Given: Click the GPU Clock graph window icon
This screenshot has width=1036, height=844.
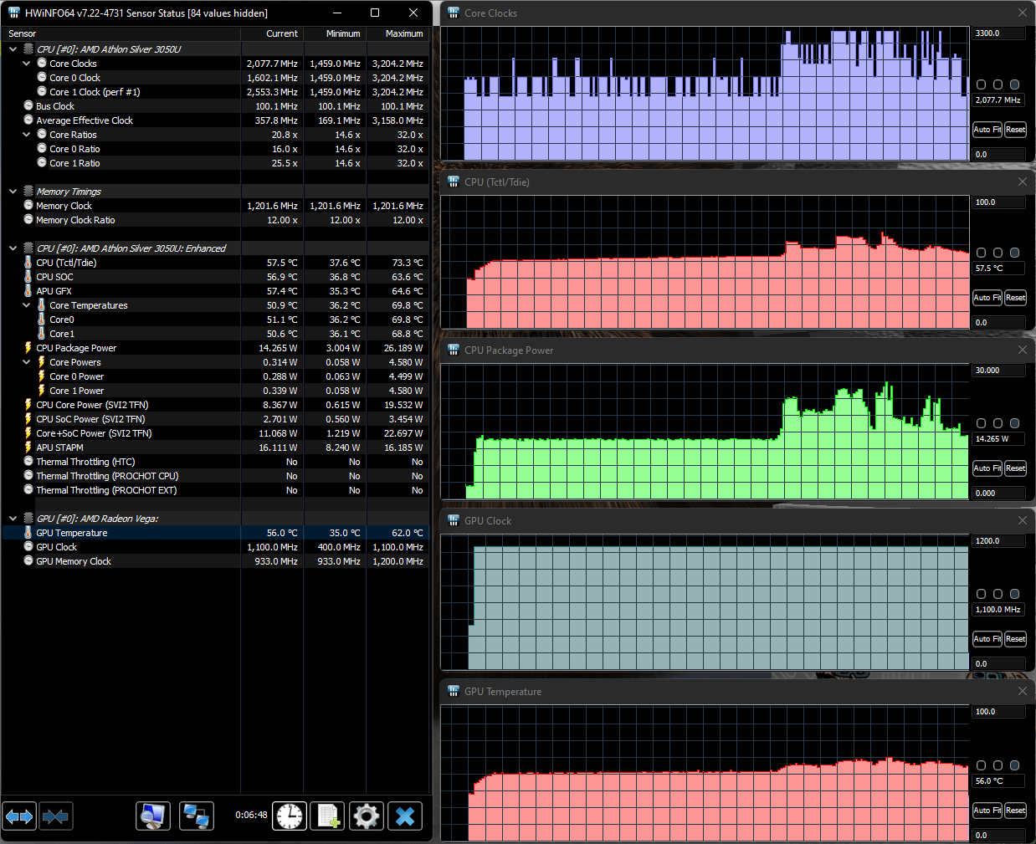Looking at the screenshot, I should click(x=454, y=520).
